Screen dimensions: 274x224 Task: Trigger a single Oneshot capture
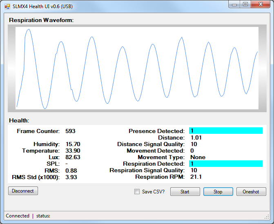pos(251,192)
